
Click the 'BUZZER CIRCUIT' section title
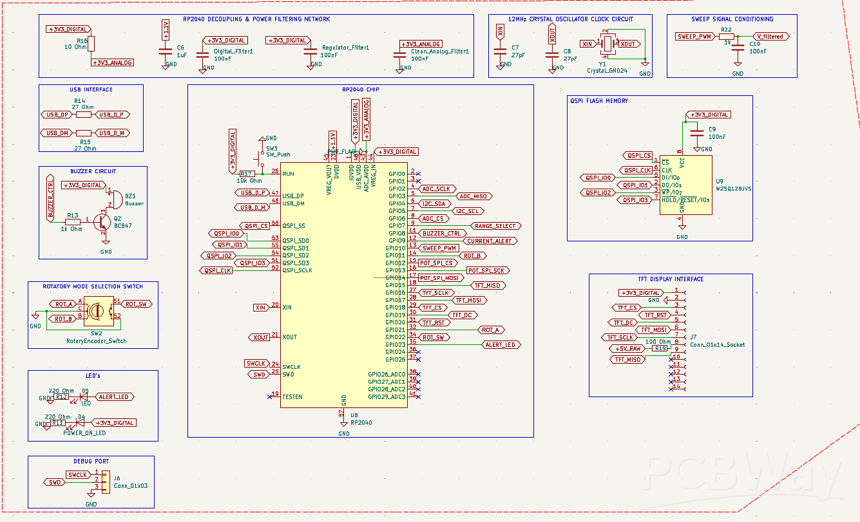point(93,172)
